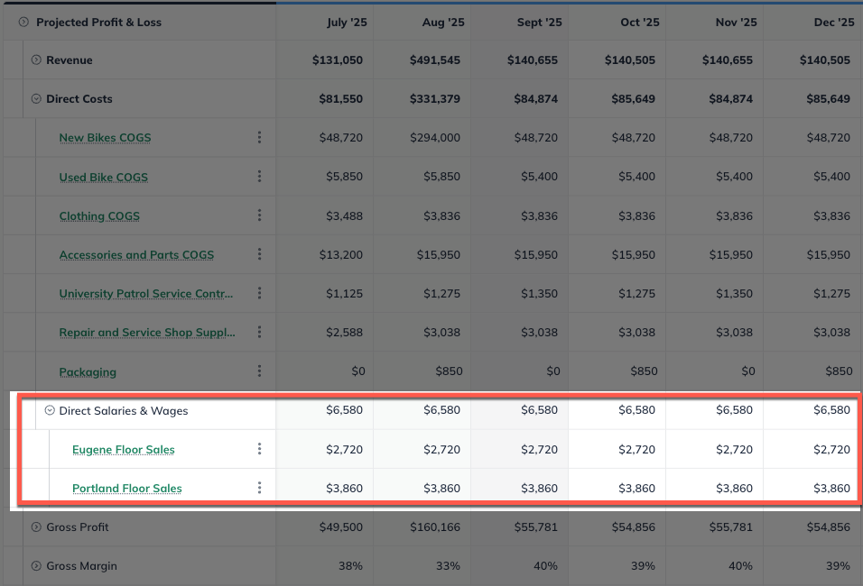This screenshot has width=863, height=586.
Task: Open the Repair and Service Shop Suppl... link
Action: [x=147, y=333]
